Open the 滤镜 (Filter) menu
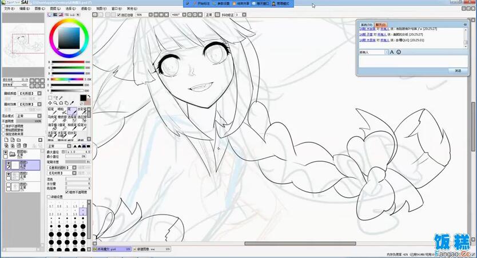 coord(86,9)
